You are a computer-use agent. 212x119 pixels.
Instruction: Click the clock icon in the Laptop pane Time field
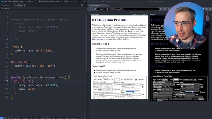tap(167, 99)
